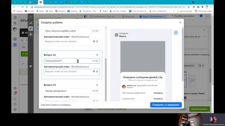Click the Сколько стоит? question field

[x=72, y=61]
